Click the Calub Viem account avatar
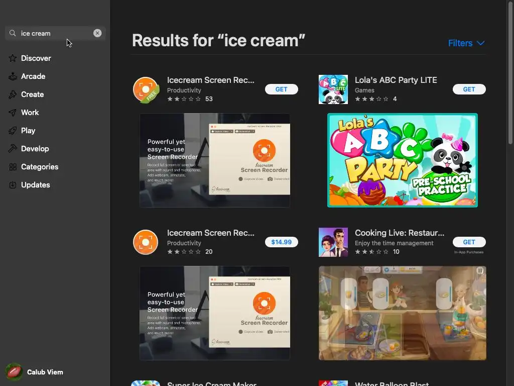The image size is (514, 386). point(14,372)
